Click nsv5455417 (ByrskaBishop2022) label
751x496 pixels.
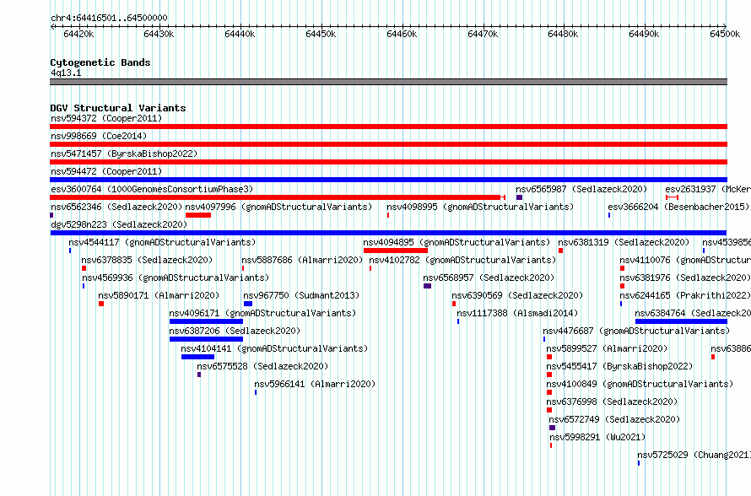coord(619,366)
